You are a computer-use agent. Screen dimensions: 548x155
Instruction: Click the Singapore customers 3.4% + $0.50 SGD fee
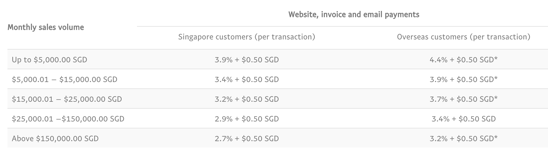[247, 79]
